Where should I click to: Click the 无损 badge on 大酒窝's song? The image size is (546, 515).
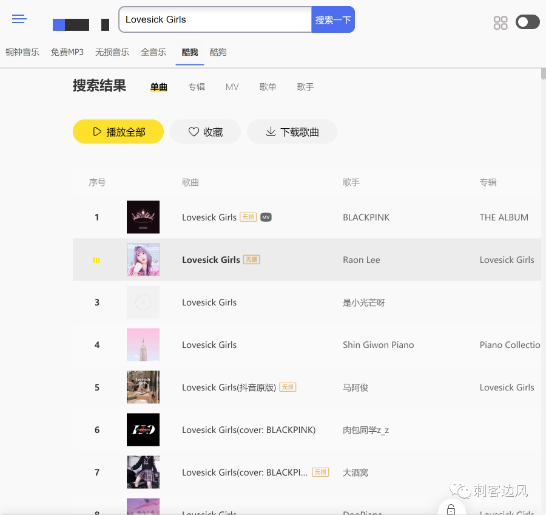[320, 472]
